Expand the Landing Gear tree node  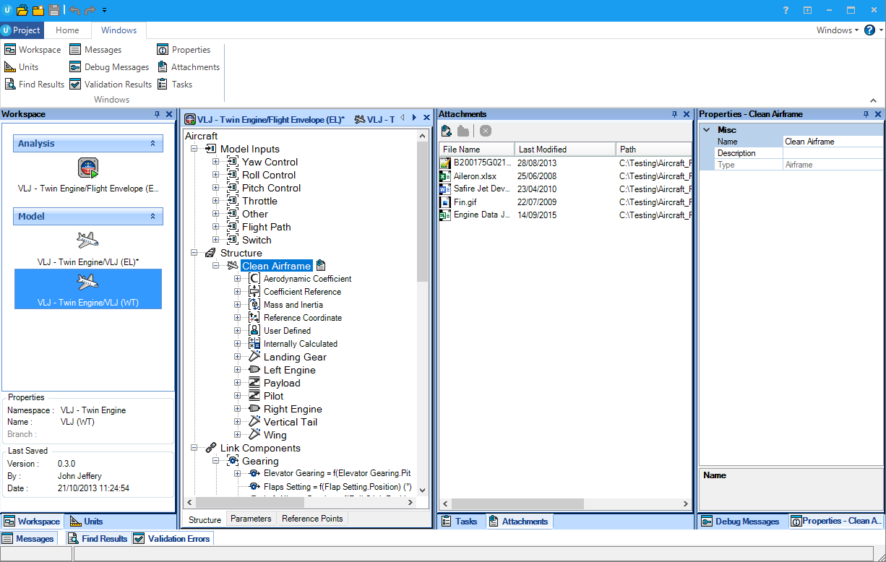click(x=238, y=357)
